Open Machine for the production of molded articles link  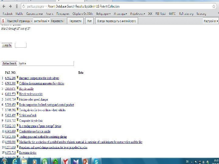81,142
